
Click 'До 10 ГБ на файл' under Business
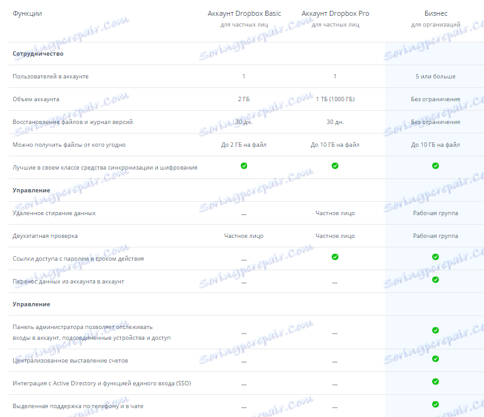(x=435, y=145)
